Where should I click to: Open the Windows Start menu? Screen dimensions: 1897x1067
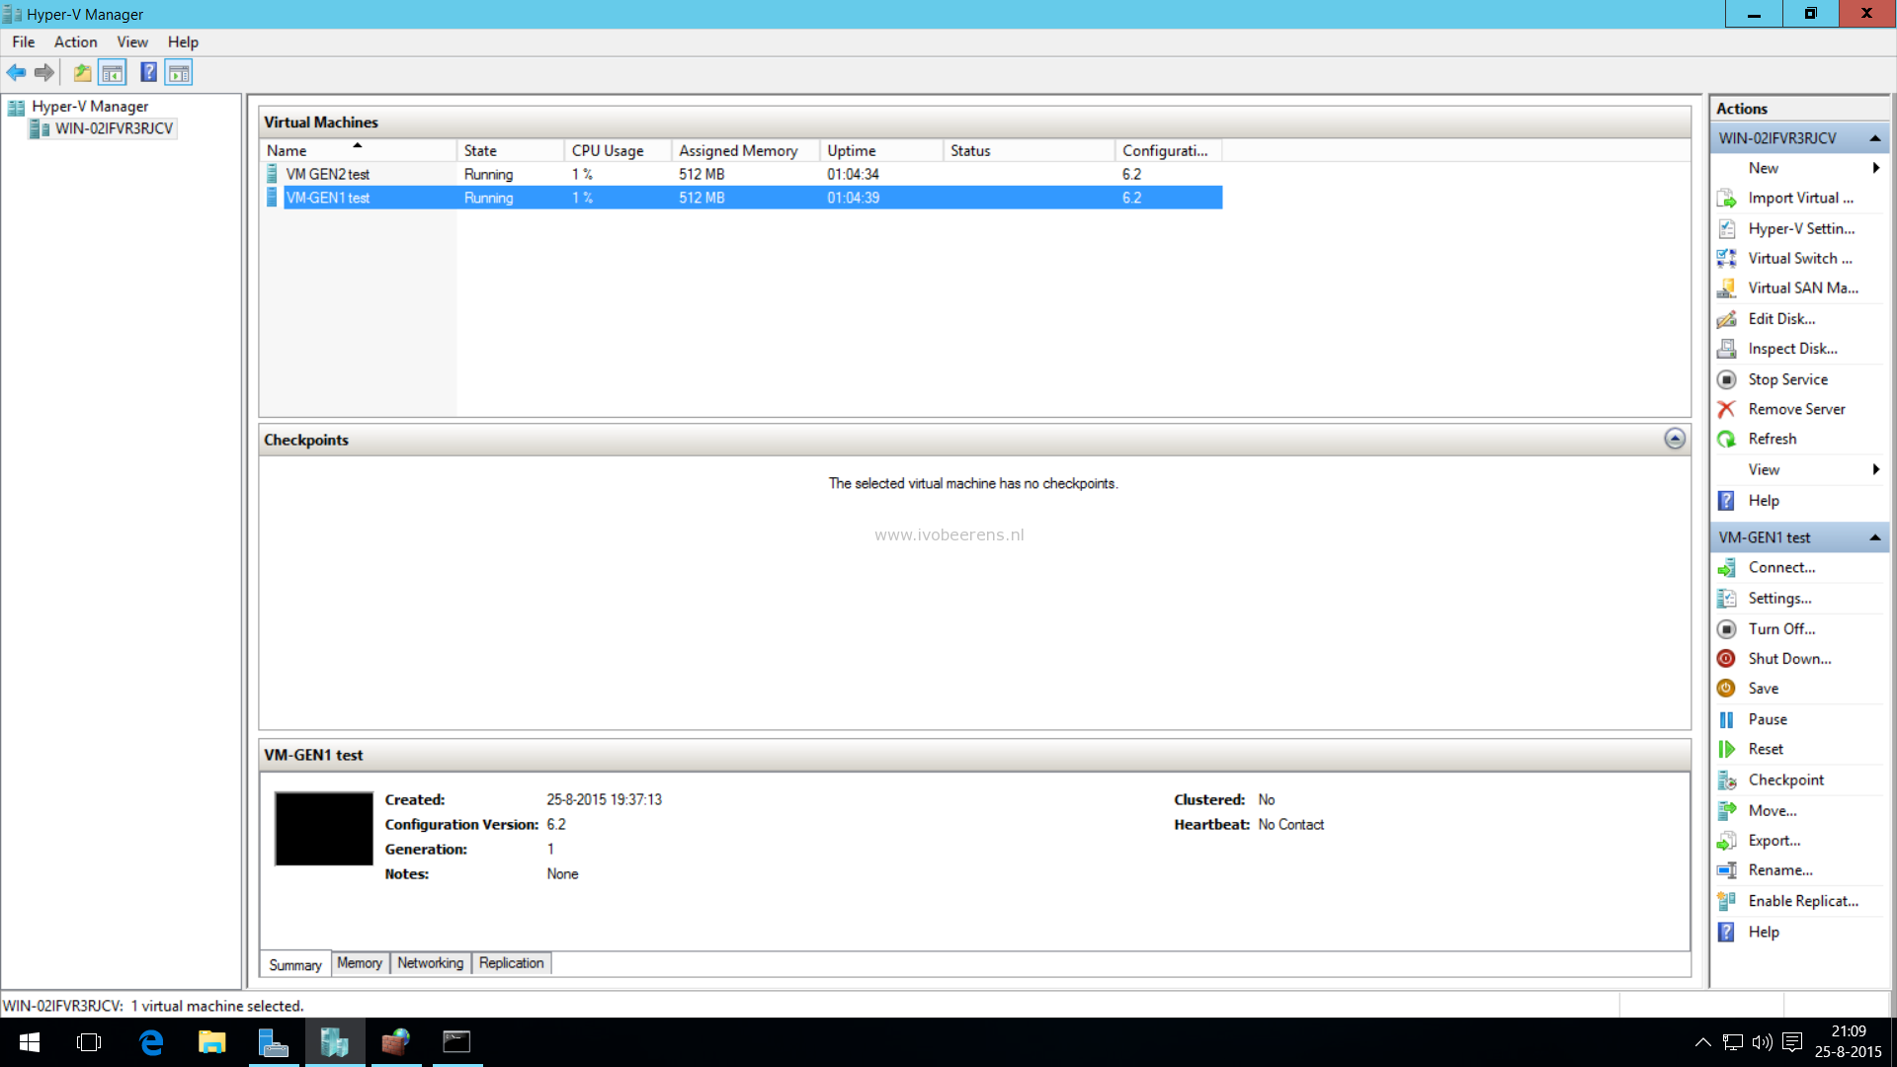click(30, 1042)
